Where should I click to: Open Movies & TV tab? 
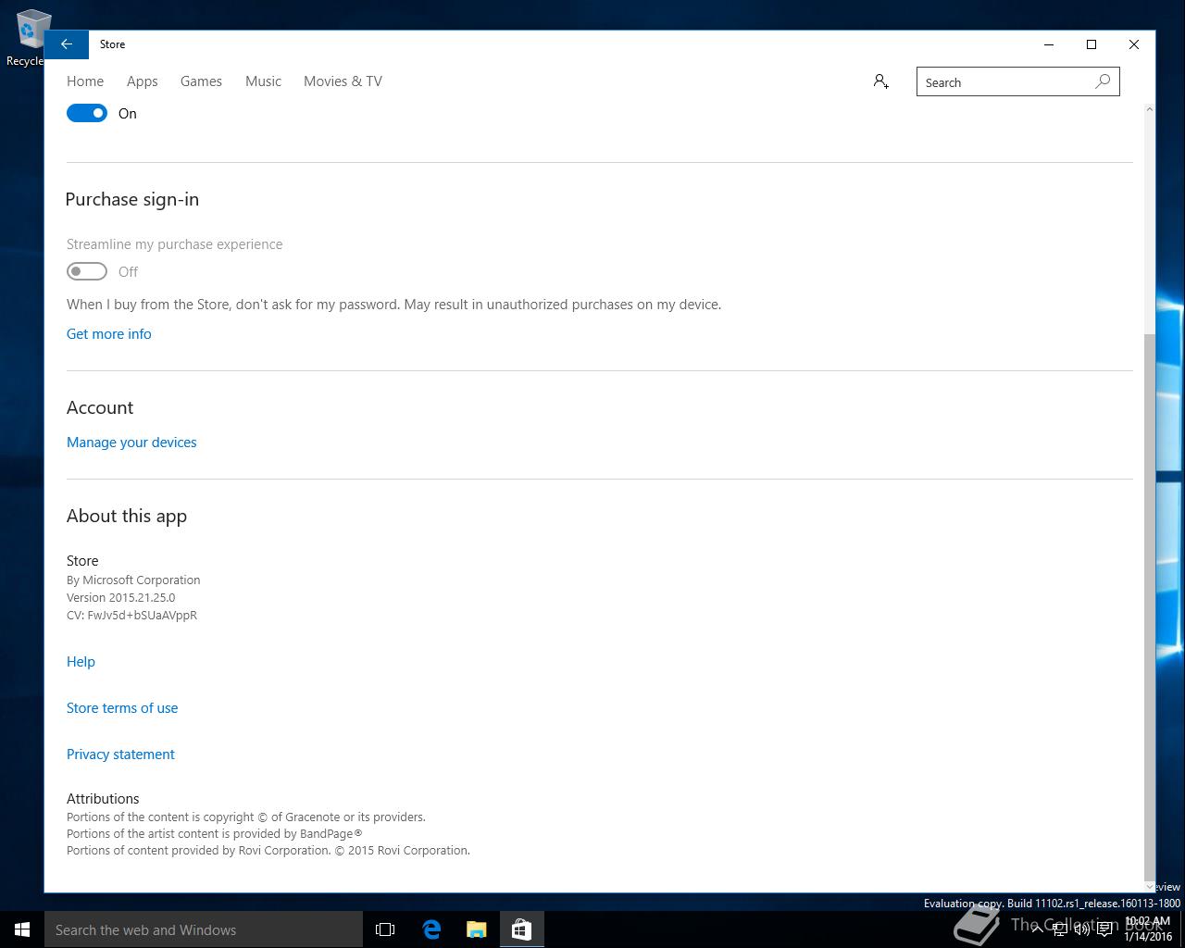coord(343,81)
